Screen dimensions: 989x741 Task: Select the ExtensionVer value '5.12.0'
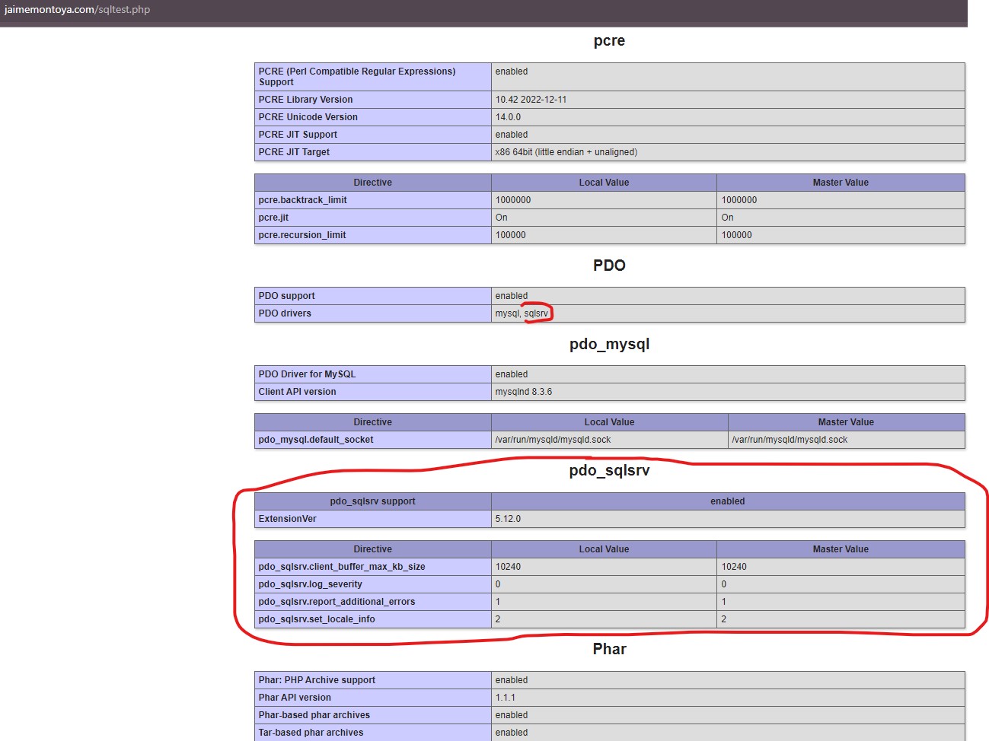[508, 519]
